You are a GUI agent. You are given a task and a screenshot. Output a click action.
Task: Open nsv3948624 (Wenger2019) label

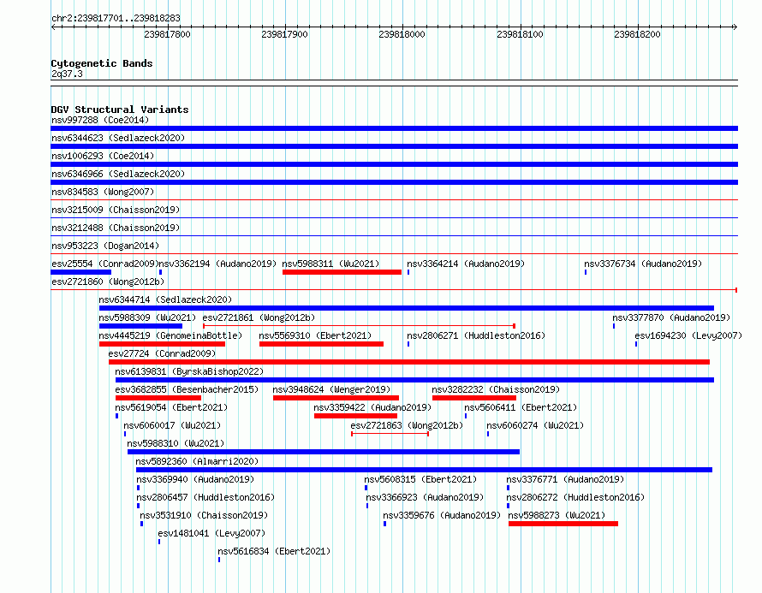coord(331,389)
